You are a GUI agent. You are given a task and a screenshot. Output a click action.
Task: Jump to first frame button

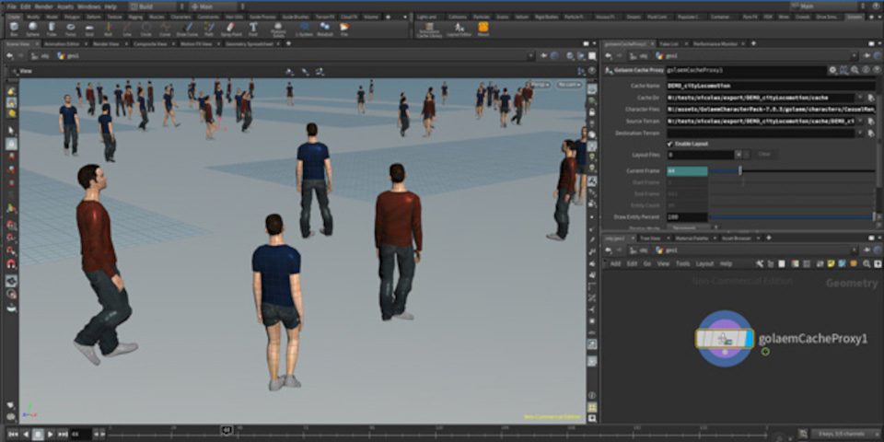pyautogui.click(x=12, y=434)
